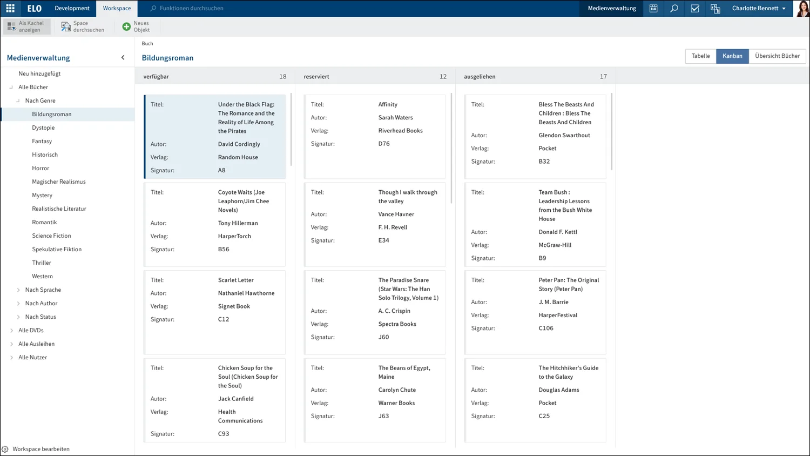
Task: Open the calendar icon in top bar
Action: (653, 8)
